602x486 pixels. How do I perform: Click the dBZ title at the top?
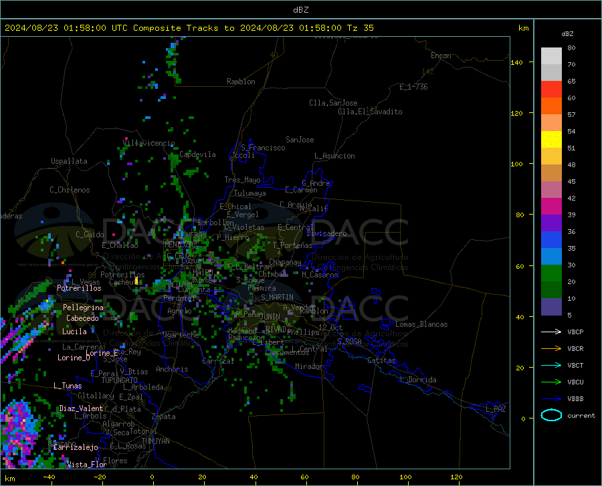[x=300, y=10]
